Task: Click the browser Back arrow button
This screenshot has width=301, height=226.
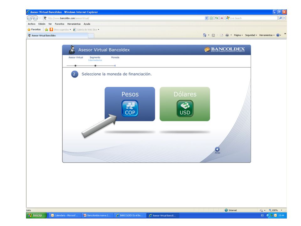Action: [x=29, y=18]
